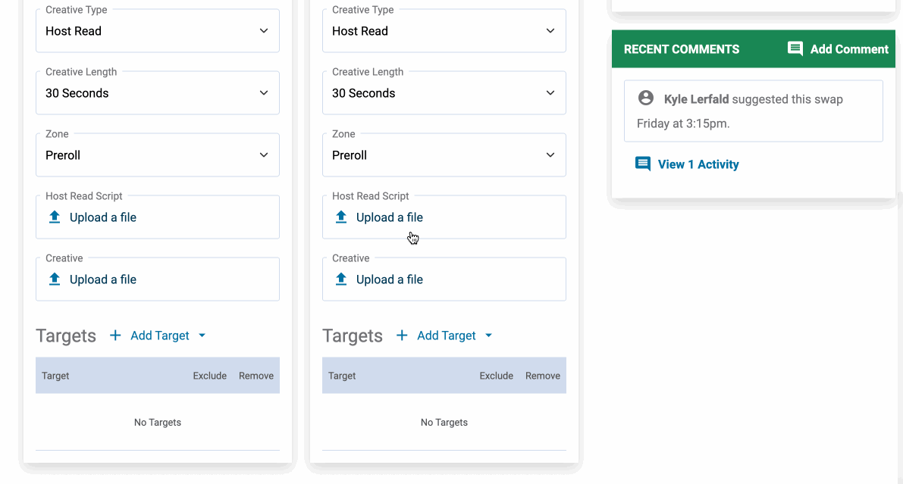Image resolution: width=903 pixels, height=484 pixels.
Task: Open the View 1 Activity link
Action: [698, 164]
